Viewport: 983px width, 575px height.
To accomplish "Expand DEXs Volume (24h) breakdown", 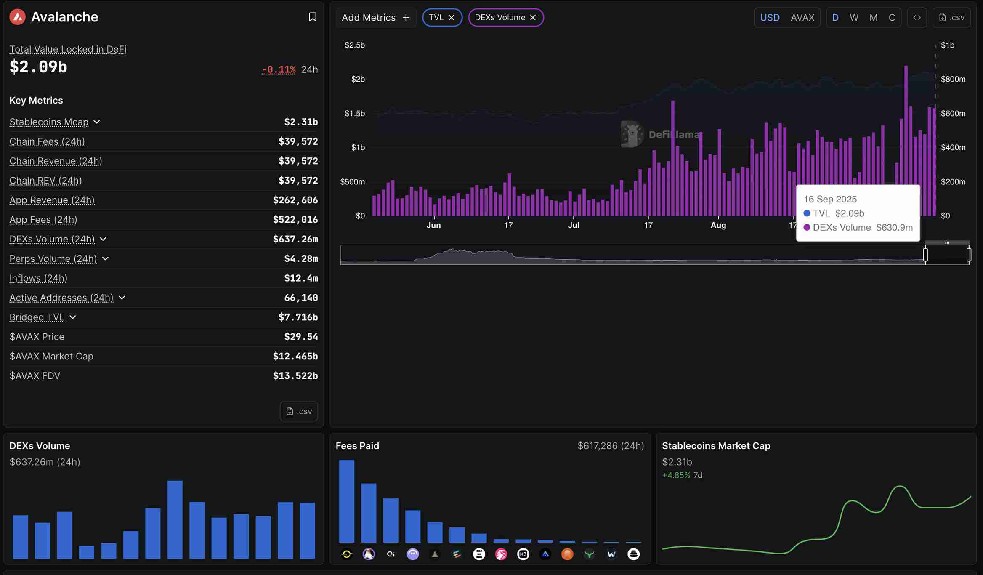I will coord(103,239).
